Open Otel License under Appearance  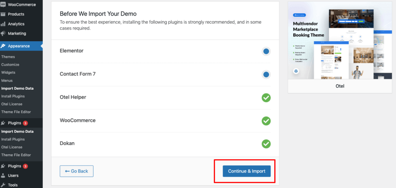[12, 104]
